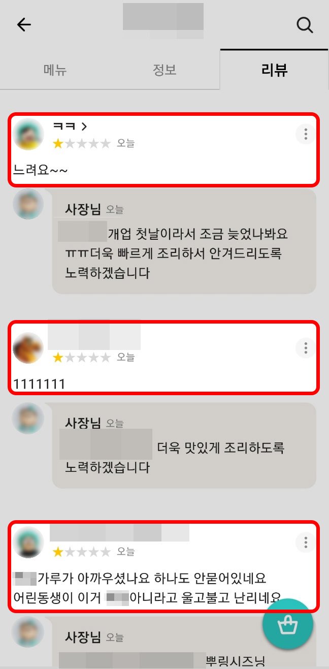The image size is (329, 669).
Task: Select the 리뷰 tab
Action: coord(274,70)
